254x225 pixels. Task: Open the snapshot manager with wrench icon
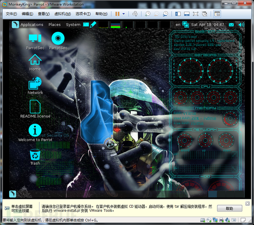point(165,14)
